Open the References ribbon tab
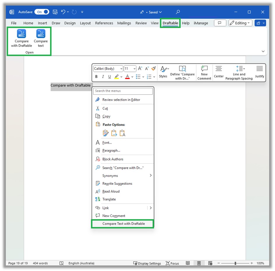 104,23
